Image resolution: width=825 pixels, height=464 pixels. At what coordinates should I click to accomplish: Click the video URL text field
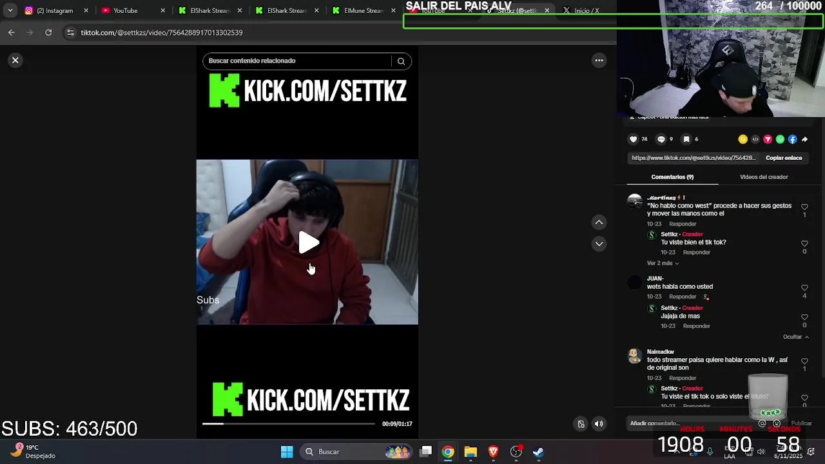[x=694, y=158]
